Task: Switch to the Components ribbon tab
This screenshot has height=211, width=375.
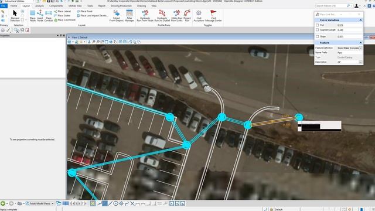Action: click(x=56, y=6)
